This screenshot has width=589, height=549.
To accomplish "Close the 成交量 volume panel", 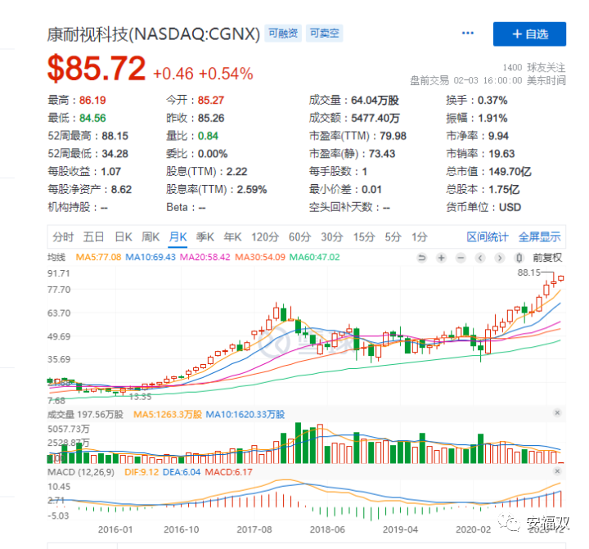I will pyautogui.click(x=557, y=412).
